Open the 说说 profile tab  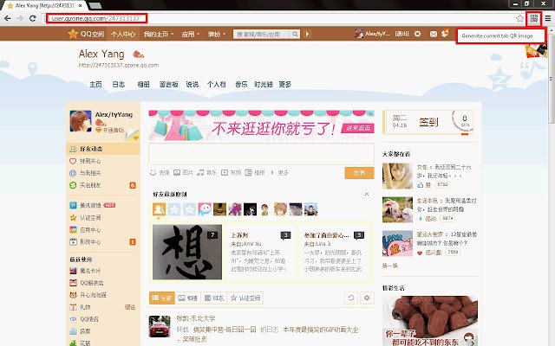coord(193,85)
